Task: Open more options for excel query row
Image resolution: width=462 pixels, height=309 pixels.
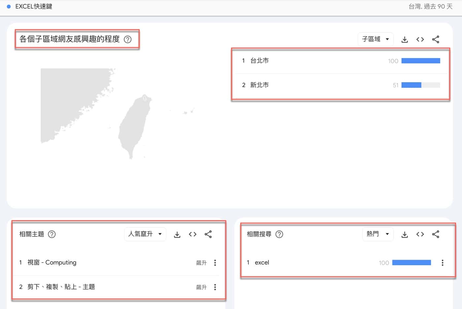Action: pos(443,263)
